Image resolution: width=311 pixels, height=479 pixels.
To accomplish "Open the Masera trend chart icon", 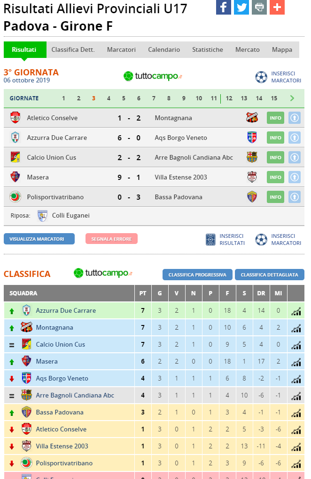I will click(296, 362).
